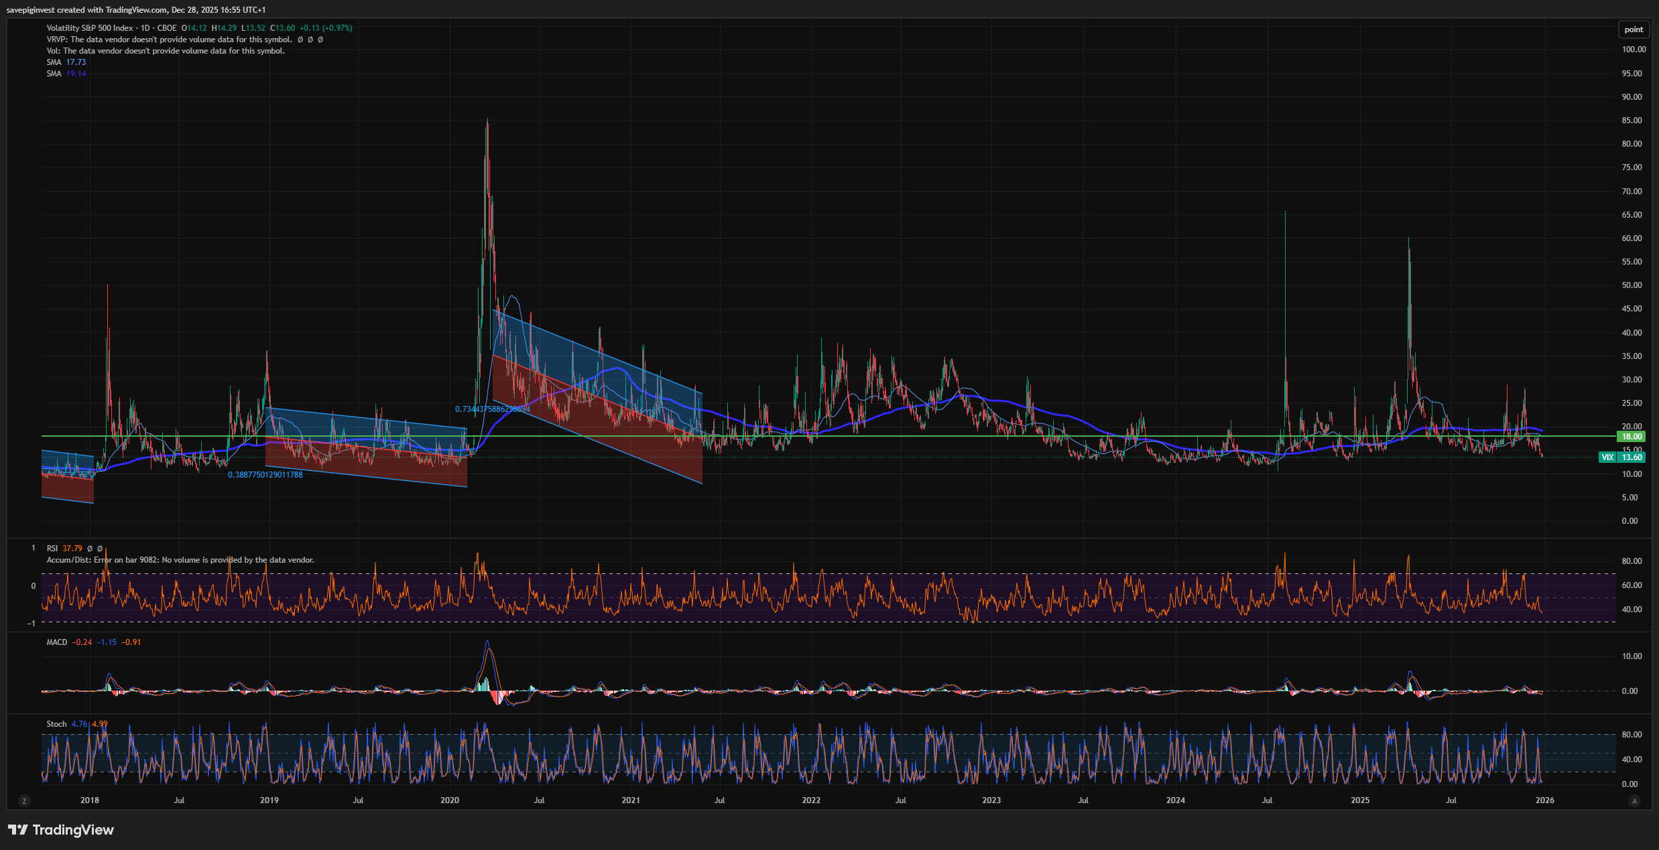
Task: Expand the MACD pane legend
Action: [57, 642]
